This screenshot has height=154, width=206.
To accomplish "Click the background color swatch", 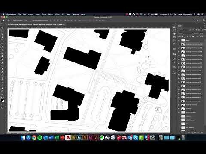I will point(3,101).
